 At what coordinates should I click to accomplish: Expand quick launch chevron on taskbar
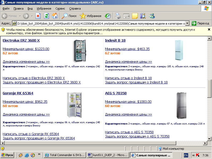point(39,154)
